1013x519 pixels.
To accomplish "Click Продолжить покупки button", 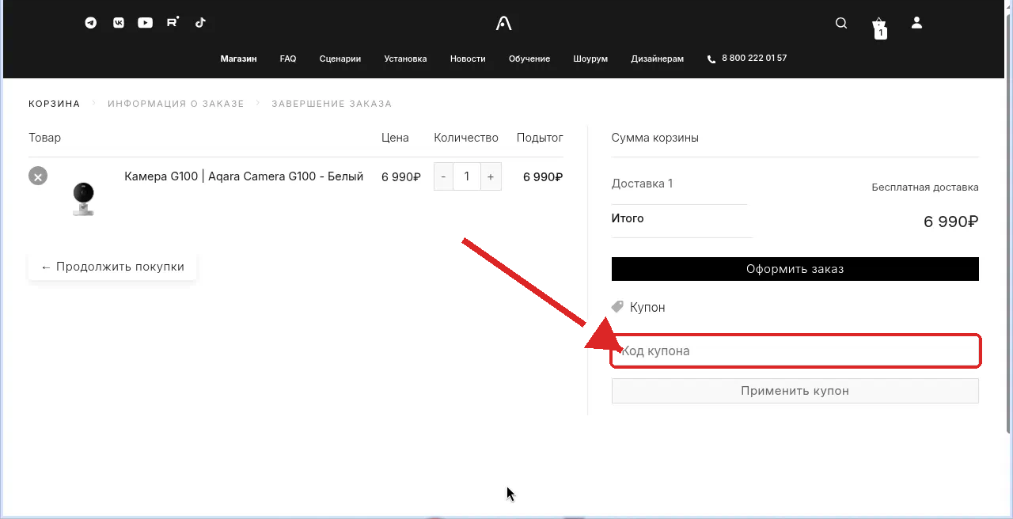I will pos(112,267).
